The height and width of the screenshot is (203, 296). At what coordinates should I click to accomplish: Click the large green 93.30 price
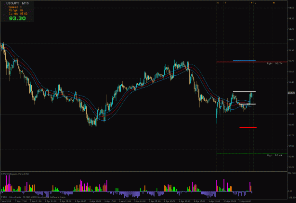(x=18, y=18)
